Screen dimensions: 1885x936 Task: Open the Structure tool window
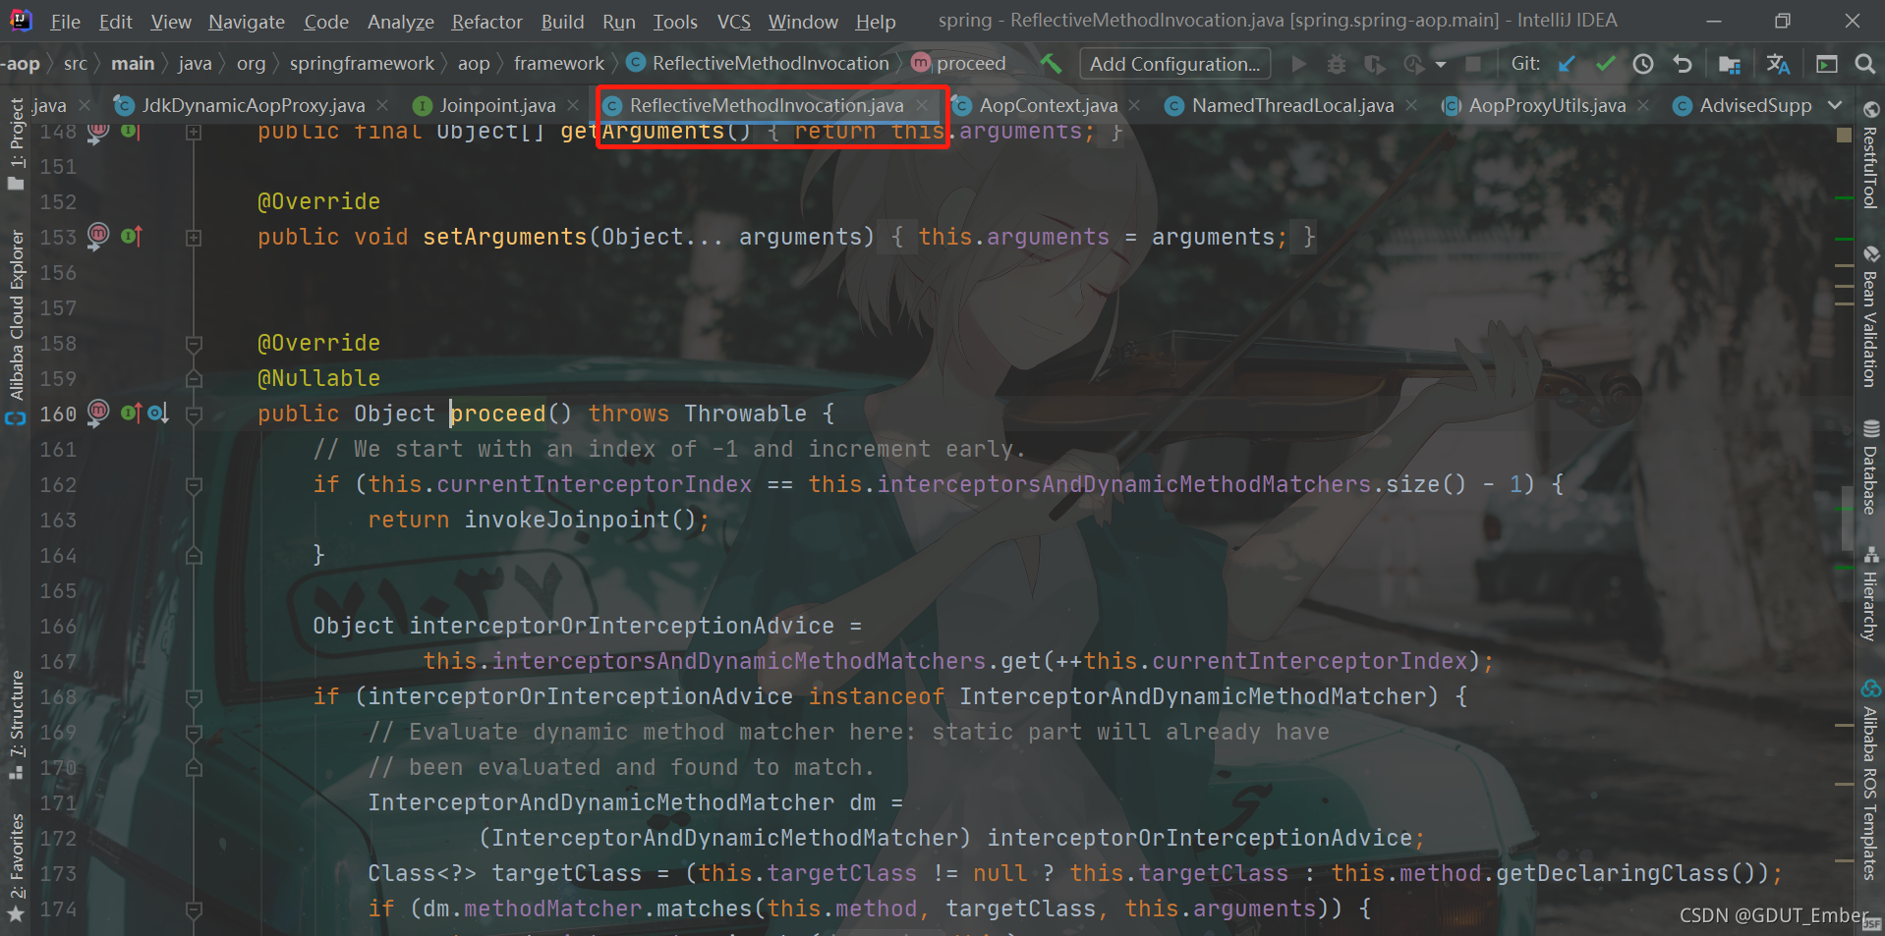16,725
